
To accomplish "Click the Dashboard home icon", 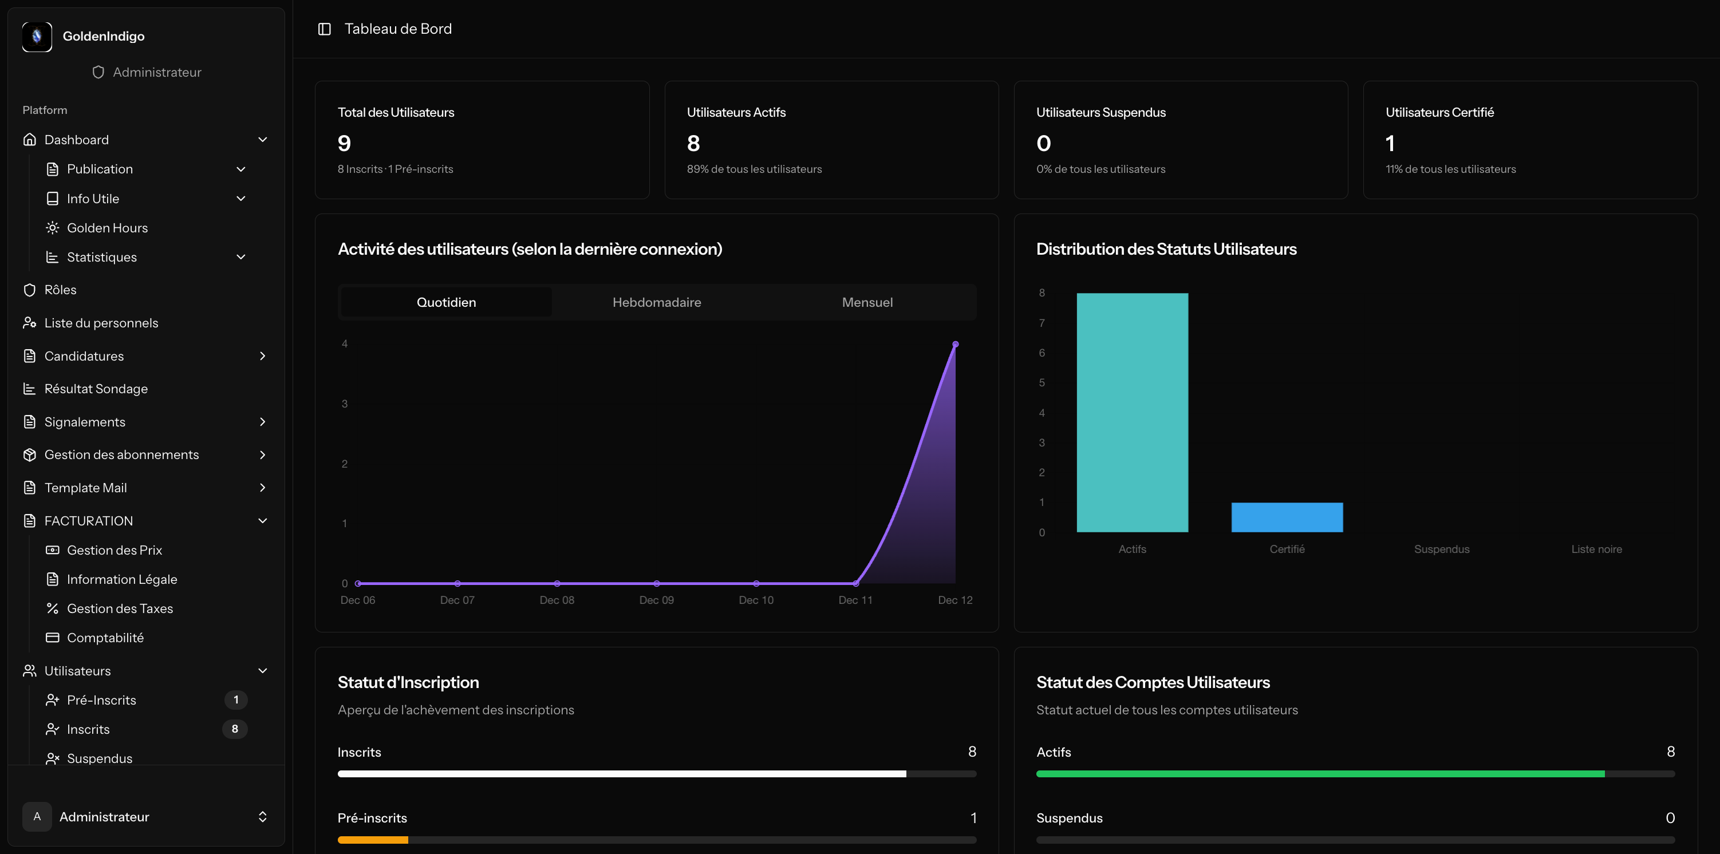I will click(29, 140).
